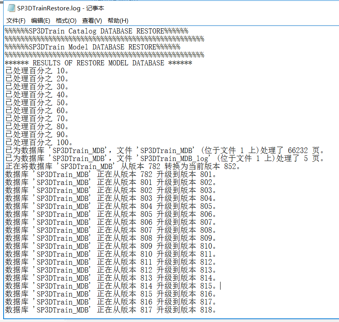Click the SP3DTrain Catalog DATABASE RESTORE line
The image size is (339, 322).
click(x=97, y=31)
